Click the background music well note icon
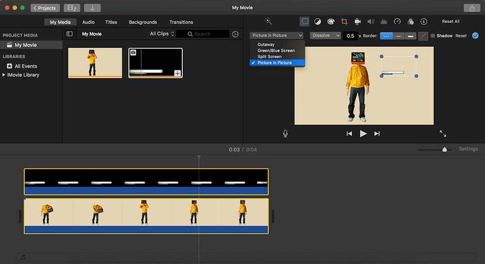The image size is (485, 264). (23, 257)
